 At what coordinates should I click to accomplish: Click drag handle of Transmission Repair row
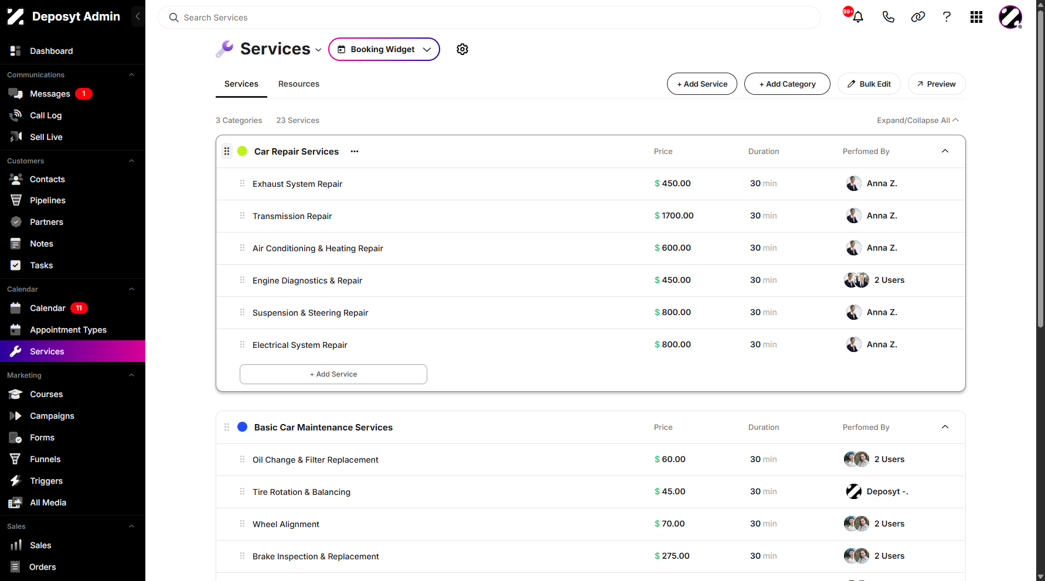click(242, 216)
